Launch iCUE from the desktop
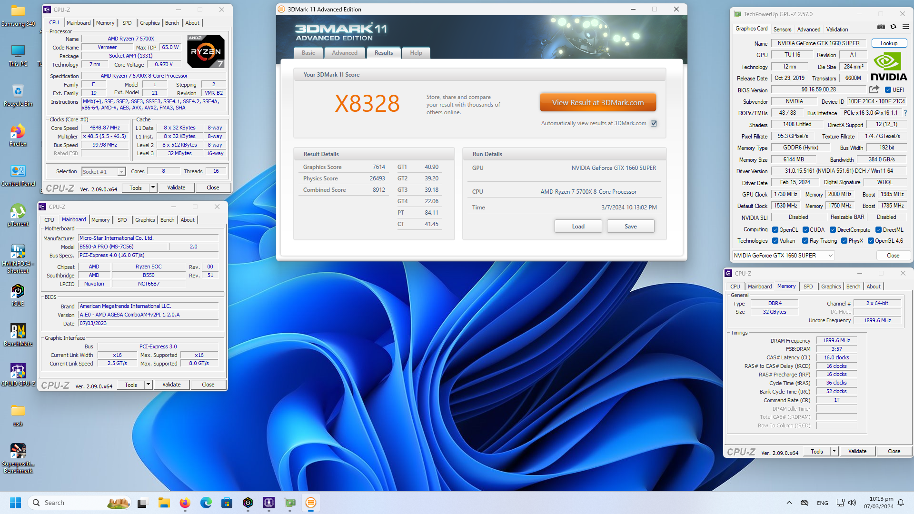914x514 pixels. (x=18, y=296)
